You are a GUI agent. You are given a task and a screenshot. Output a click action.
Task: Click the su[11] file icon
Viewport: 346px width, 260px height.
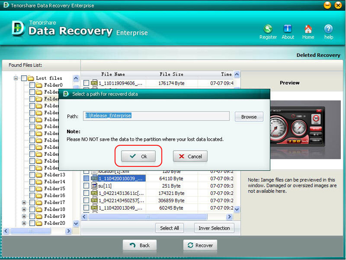tap(94, 186)
